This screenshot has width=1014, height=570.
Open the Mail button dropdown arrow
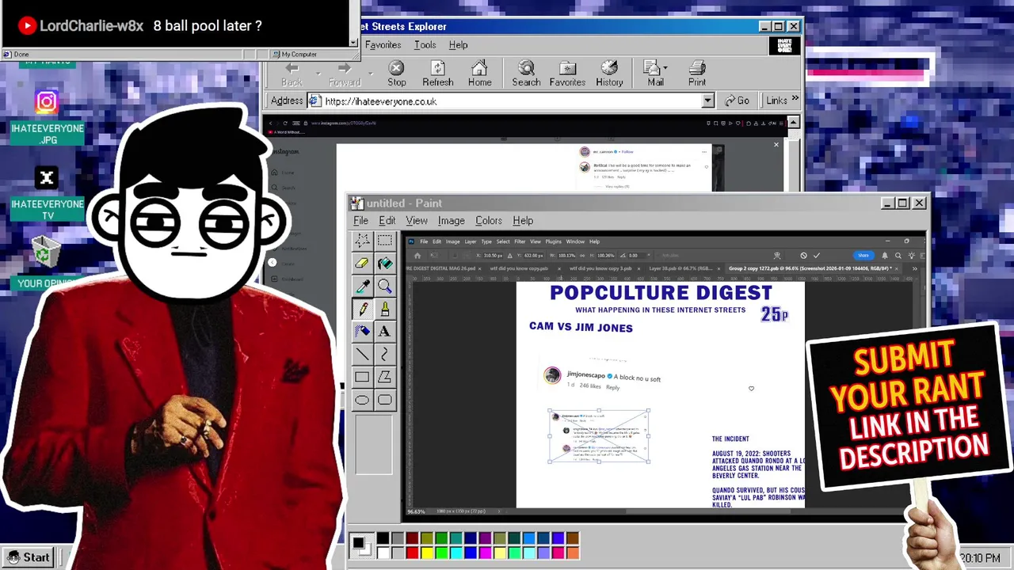coord(666,67)
